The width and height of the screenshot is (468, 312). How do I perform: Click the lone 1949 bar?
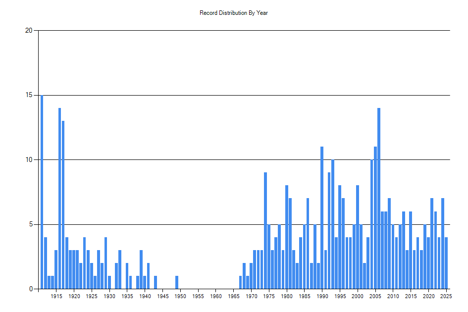pyautogui.click(x=177, y=282)
